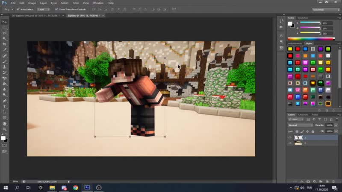Open the Opacity slider dropdown arrow

pos(336,125)
